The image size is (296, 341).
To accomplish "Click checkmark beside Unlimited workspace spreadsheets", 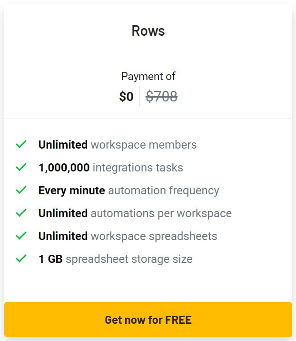I will (21, 236).
